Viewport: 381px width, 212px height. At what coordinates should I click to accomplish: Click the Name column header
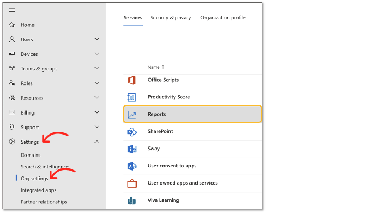[x=154, y=67]
